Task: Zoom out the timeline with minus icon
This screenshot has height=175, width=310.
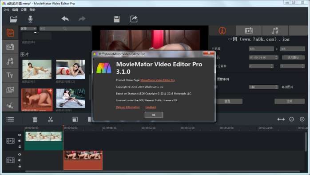Action: pos(291,119)
